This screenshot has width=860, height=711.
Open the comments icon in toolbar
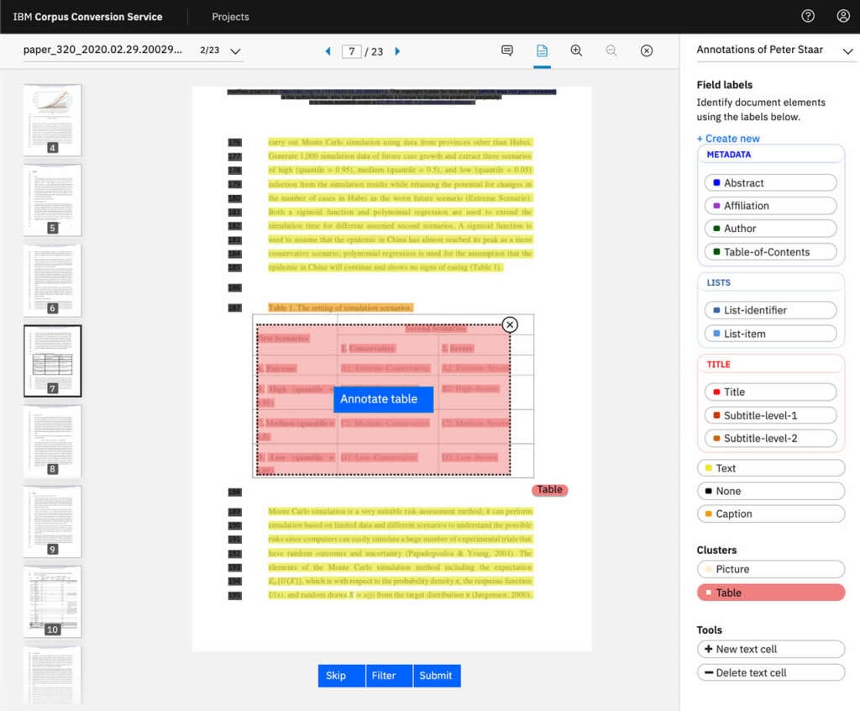coord(506,50)
